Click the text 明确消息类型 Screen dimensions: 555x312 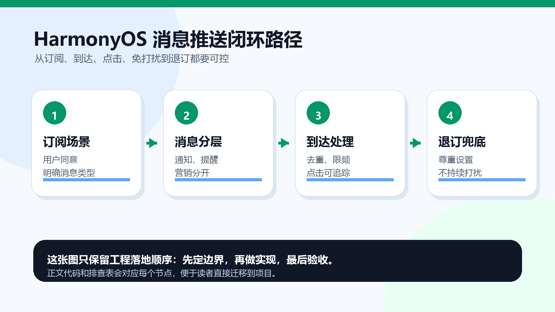tap(69, 173)
